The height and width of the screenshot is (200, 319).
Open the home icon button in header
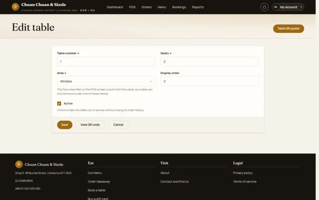tap(264, 7)
